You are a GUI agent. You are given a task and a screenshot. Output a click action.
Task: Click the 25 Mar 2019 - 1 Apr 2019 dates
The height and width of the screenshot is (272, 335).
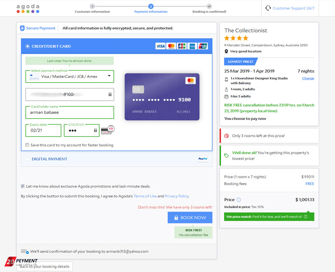click(249, 71)
